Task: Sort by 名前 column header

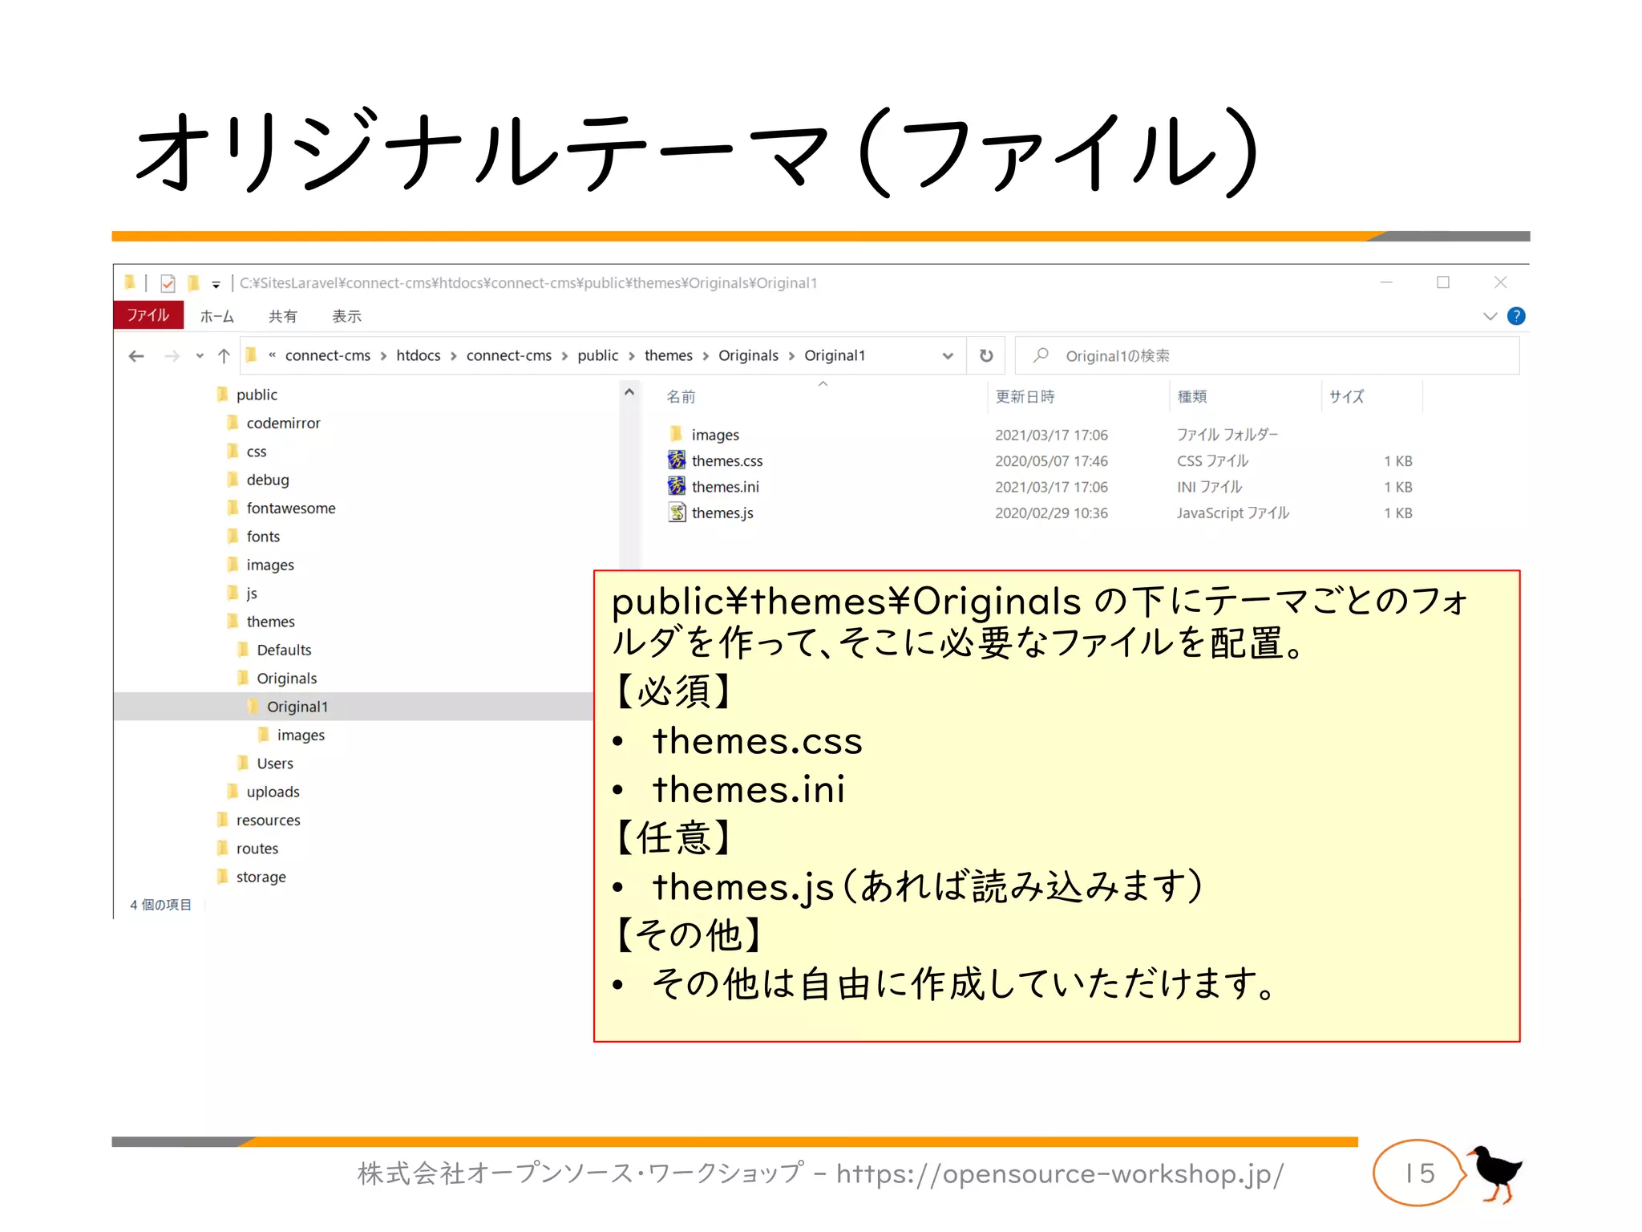Action: tap(681, 396)
